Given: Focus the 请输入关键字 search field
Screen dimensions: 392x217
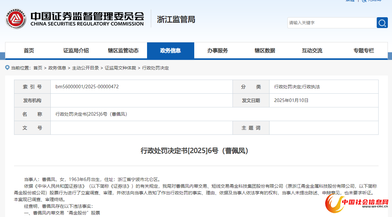Looking at the screenshot, I should [x=332, y=23].
